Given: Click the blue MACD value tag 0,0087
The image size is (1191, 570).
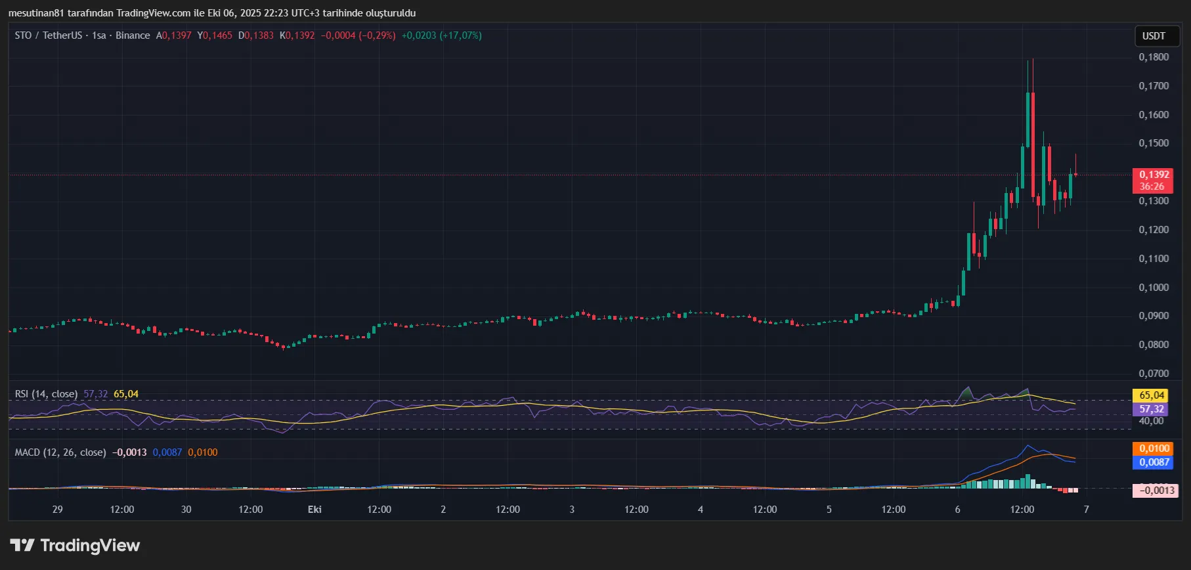Looking at the screenshot, I should [1154, 462].
